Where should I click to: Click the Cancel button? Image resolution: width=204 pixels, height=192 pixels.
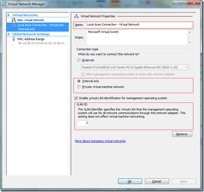157,181
